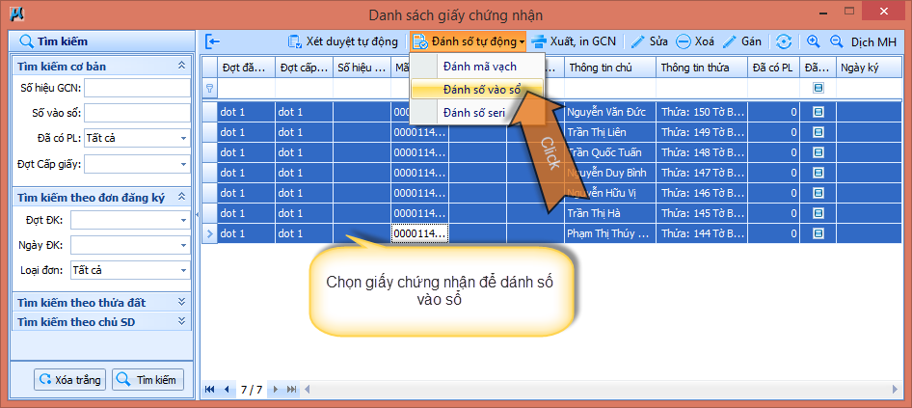Select Đánh số vào sổ menu item
The image size is (912, 408).
(x=481, y=89)
